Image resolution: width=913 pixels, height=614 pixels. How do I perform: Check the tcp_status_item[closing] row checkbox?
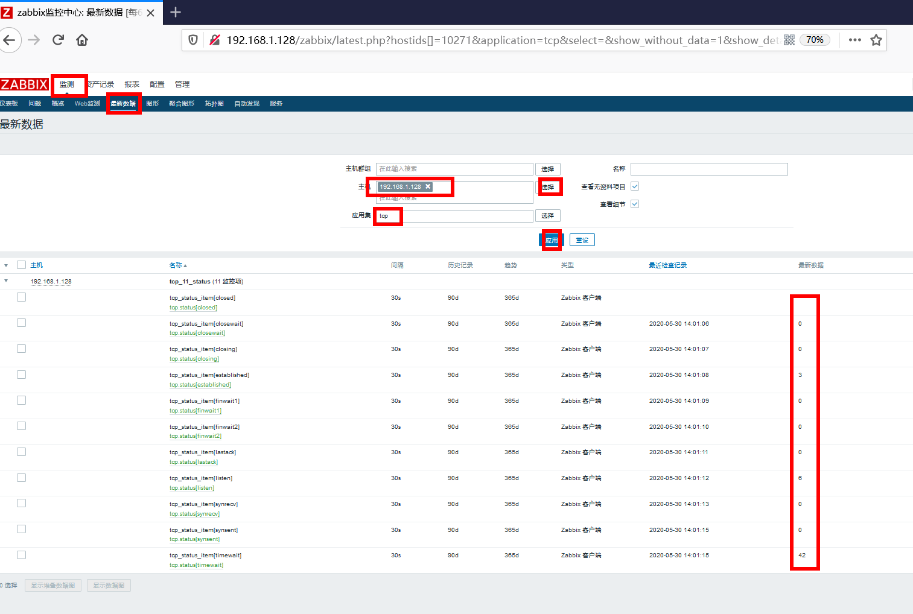(22, 349)
